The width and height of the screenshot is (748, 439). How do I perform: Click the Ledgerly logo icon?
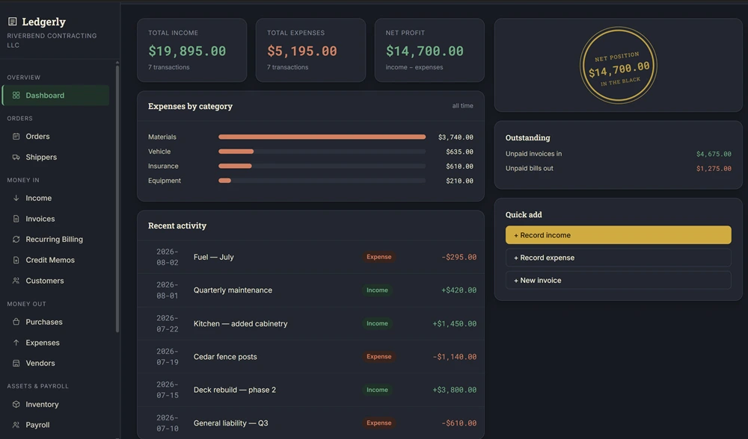pyautogui.click(x=13, y=22)
